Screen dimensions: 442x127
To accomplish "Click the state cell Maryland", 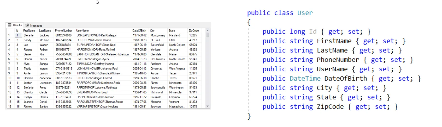I will [x=178, y=35].
